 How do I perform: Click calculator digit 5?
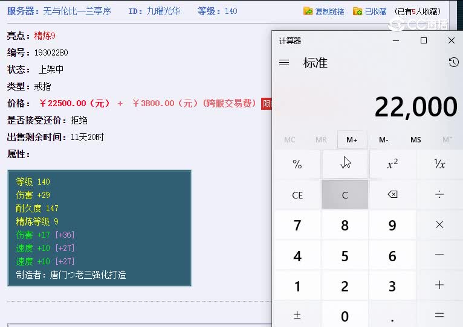point(345,255)
